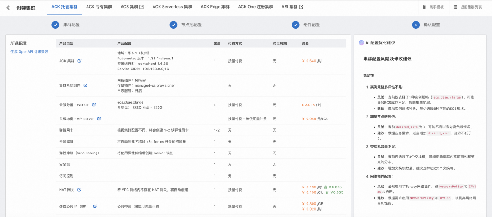Edit the ACK 集群 row configuration

click(79, 61)
